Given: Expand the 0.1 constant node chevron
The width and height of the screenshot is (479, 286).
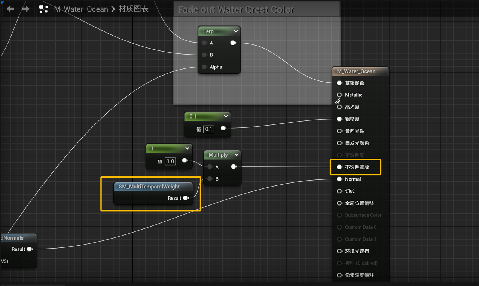Looking at the screenshot, I should click(x=226, y=116).
